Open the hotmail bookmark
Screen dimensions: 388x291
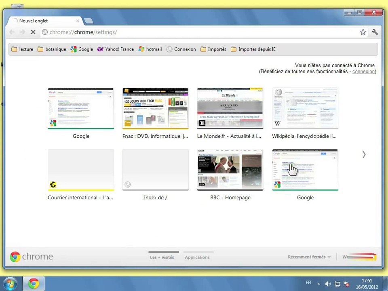click(x=150, y=49)
